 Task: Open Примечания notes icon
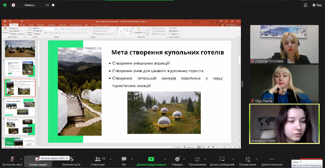click(x=247, y=159)
